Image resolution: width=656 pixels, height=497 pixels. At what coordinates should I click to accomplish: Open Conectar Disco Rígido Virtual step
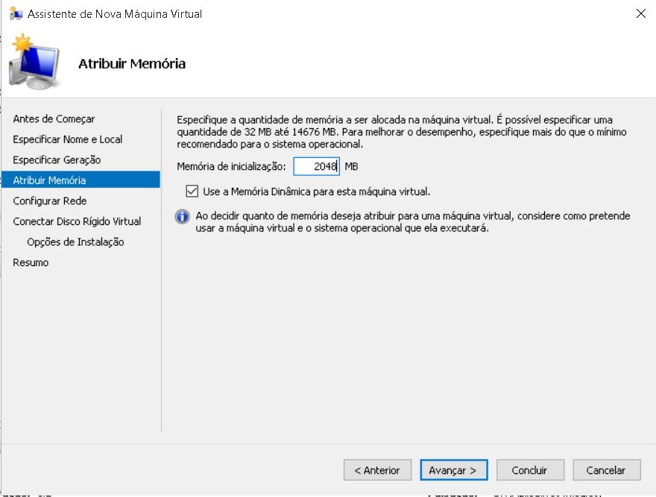pyautogui.click(x=77, y=221)
